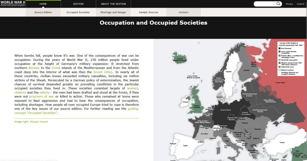The height and width of the screenshot is (161, 307).
Task: Click the search magnifier icon
Action: pyautogui.click(x=279, y=4)
